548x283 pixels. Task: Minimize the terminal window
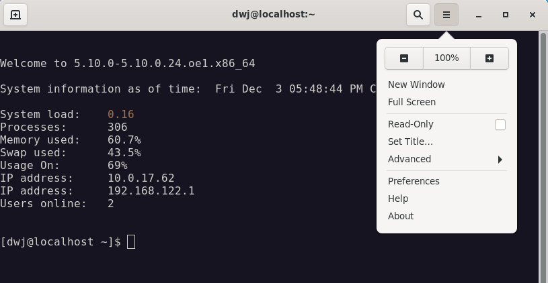point(479,15)
